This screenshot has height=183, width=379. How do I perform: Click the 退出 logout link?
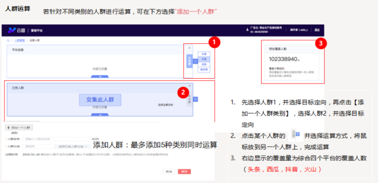[317, 30]
